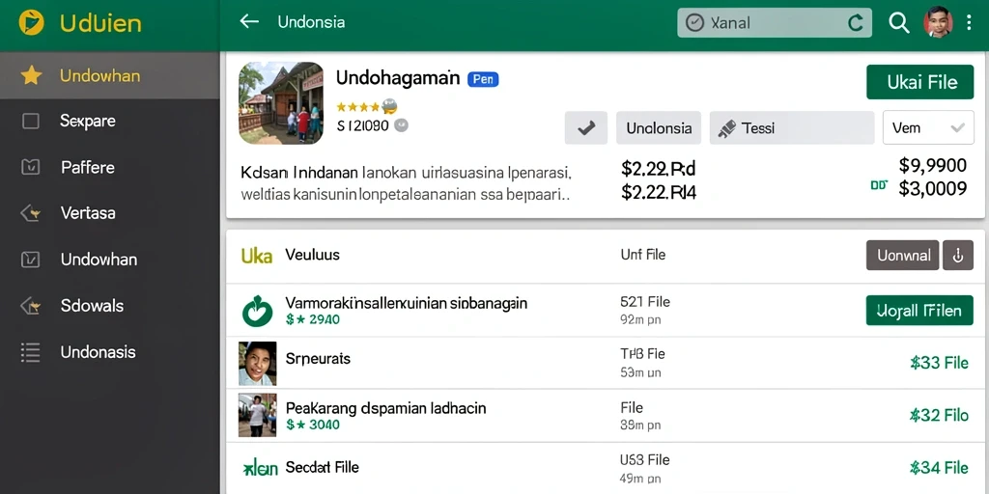The image size is (989, 494).
Task: Open the Undohagaman app thumbnail
Action: [281, 102]
